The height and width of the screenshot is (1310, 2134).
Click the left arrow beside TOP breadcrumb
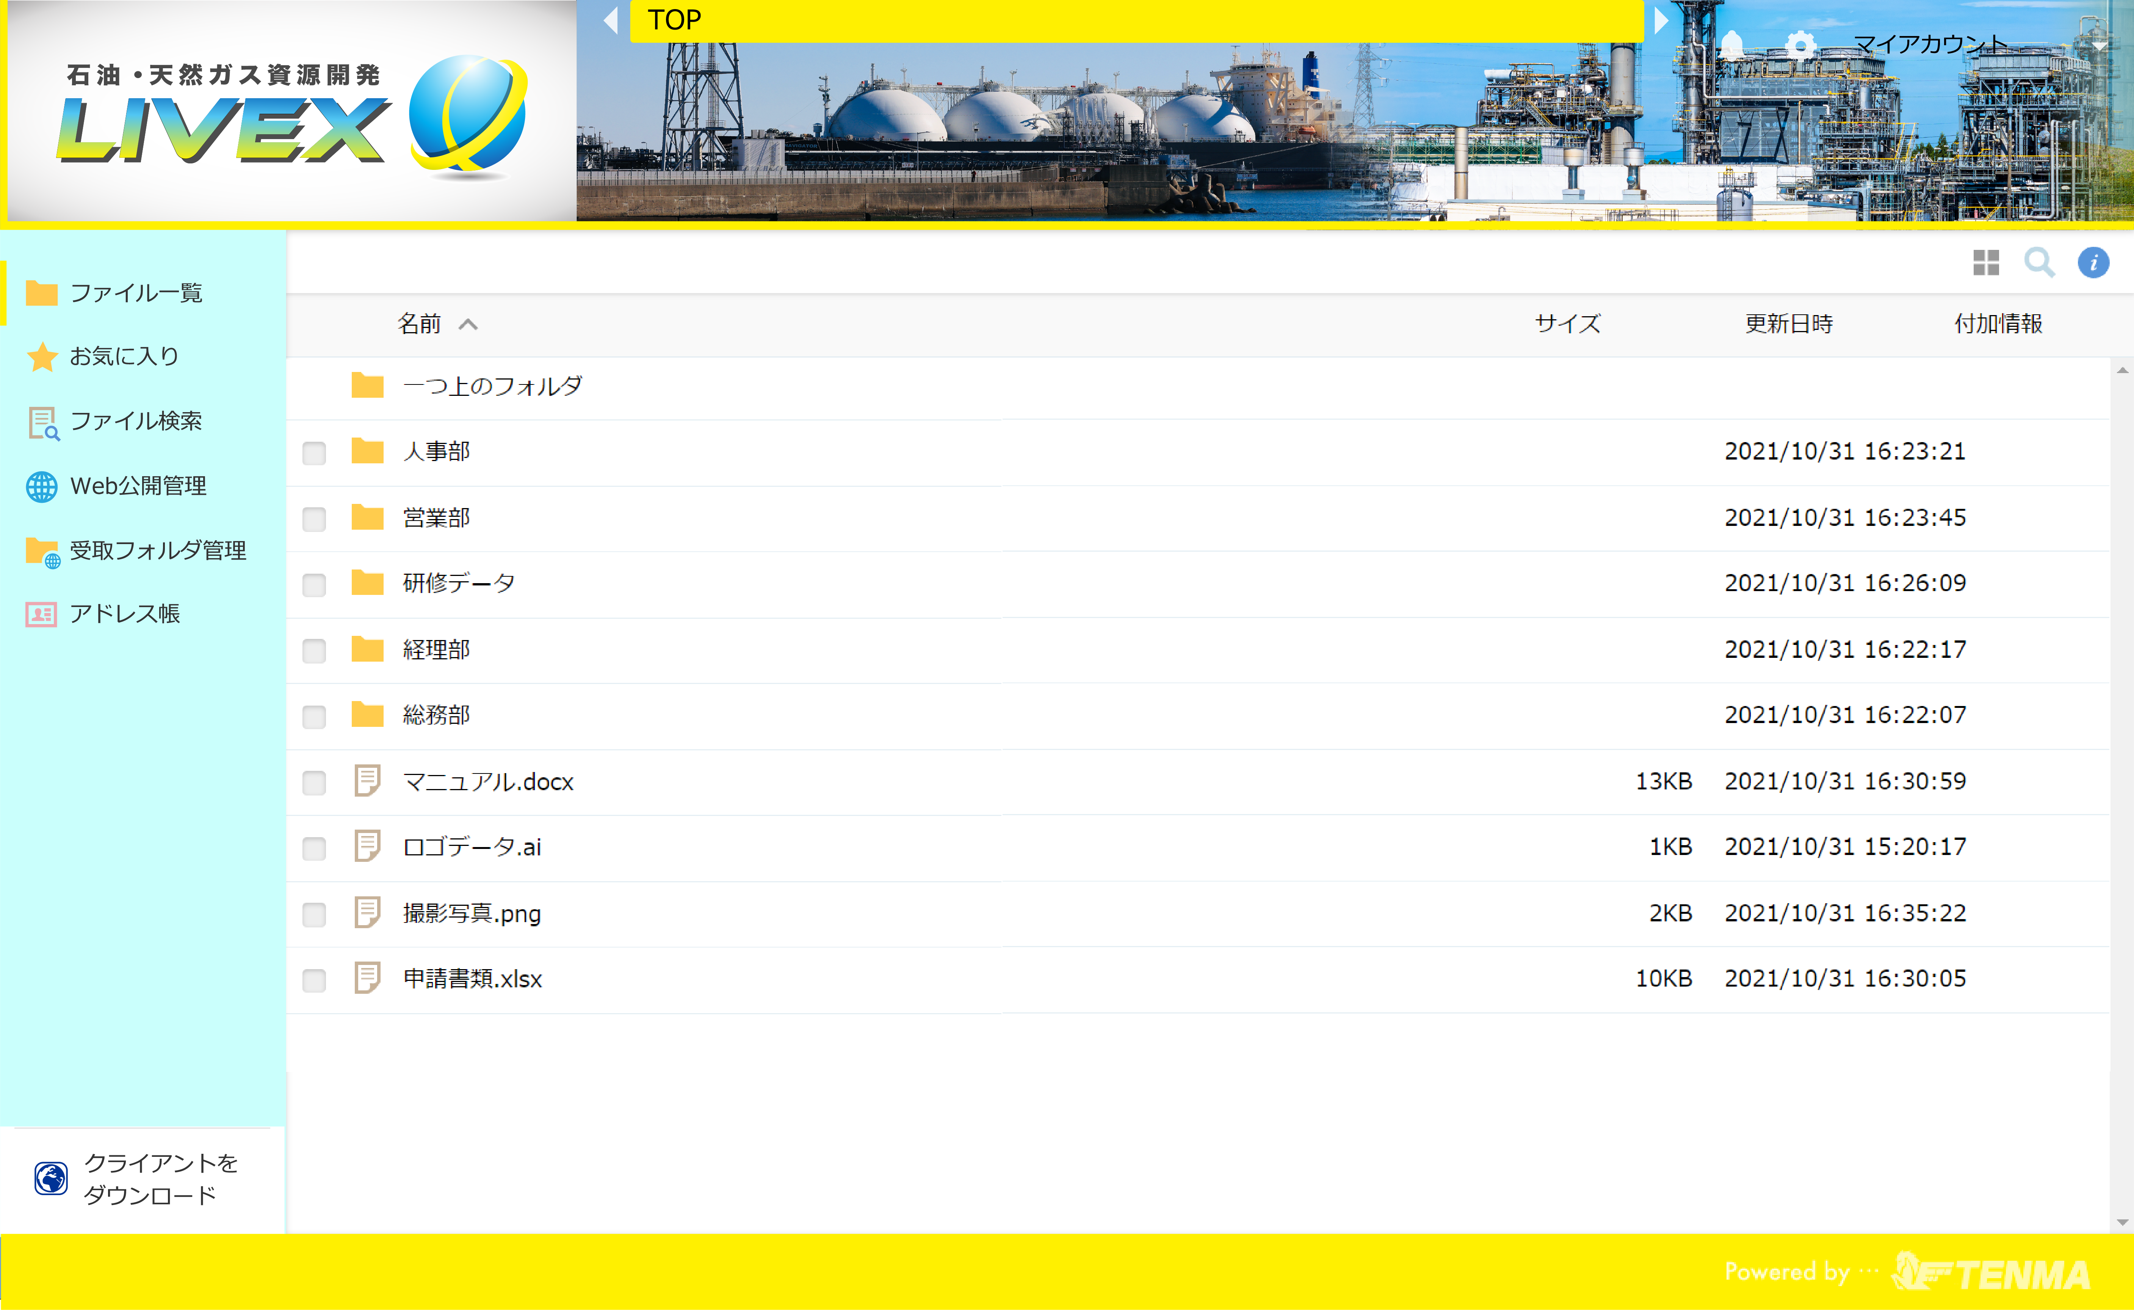point(611,20)
